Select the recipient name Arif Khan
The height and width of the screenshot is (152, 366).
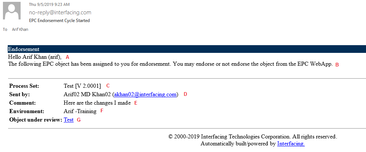tap(20, 29)
